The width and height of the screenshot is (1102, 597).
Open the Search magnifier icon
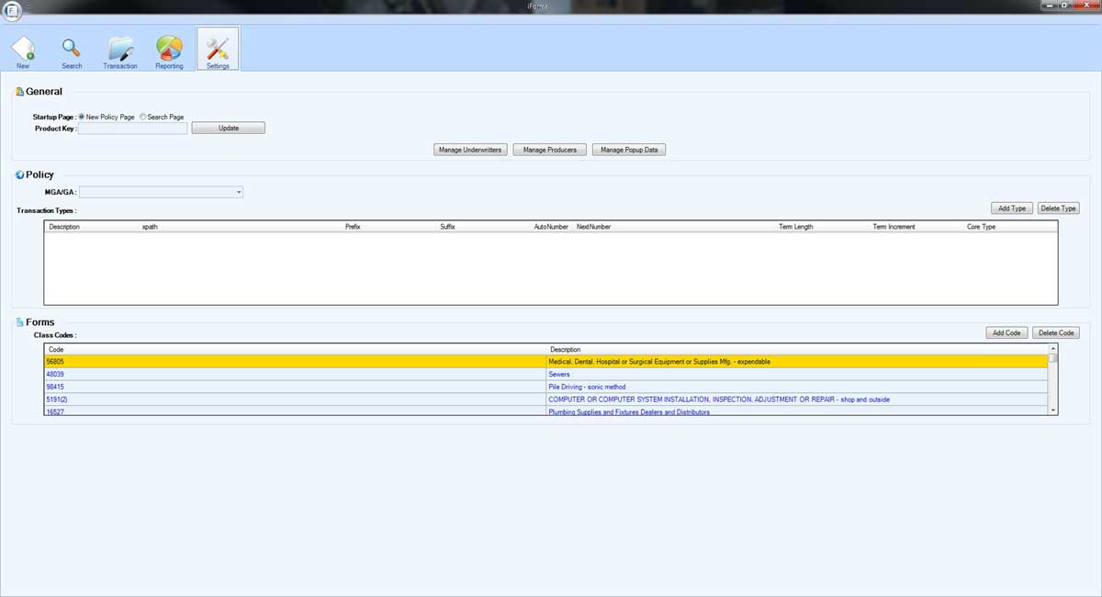click(72, 51)
